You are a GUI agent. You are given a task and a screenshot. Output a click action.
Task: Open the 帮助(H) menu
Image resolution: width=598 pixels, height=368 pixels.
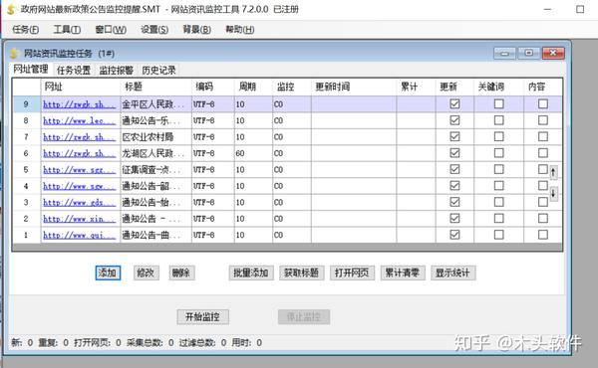coord(240,29)
